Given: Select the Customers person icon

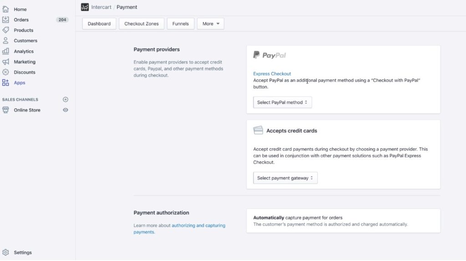Looking at the screenshot, I should (x=5, y=40).
